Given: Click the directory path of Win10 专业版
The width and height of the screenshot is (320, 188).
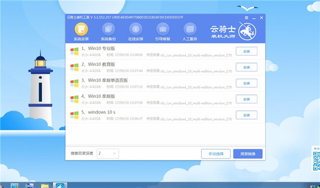Looking at the screenshot, I should click(196, 55).
